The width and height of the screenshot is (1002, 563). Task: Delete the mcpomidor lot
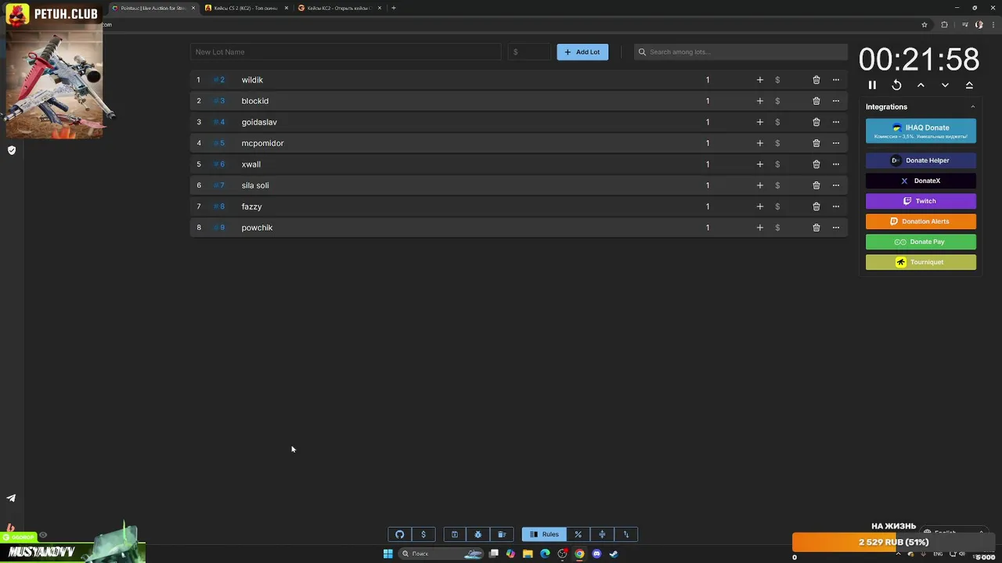pyautogui.click(x=816, y=143)
